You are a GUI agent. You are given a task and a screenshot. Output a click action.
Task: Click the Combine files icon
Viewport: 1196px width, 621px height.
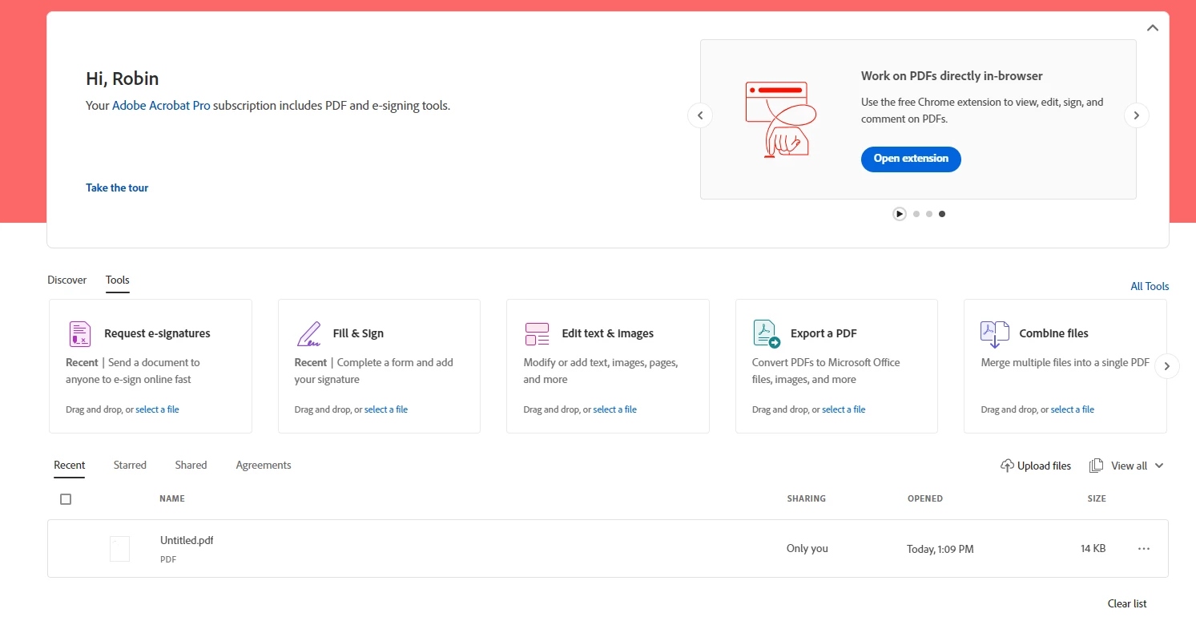(994, 333)
